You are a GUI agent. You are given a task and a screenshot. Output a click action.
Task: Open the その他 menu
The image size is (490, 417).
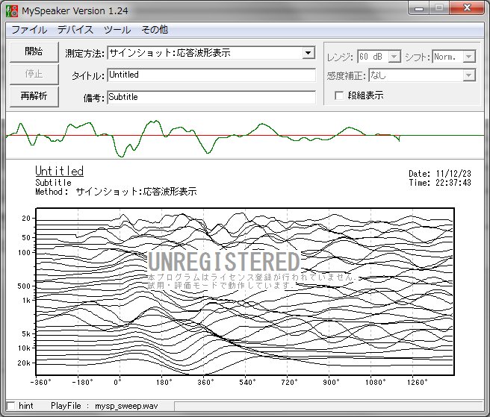tap(155, 30)
